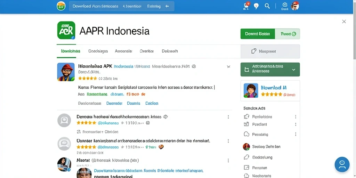
Task: Open the user avatar in top bar
Action: pyautogui.click(x=295, y=6)
